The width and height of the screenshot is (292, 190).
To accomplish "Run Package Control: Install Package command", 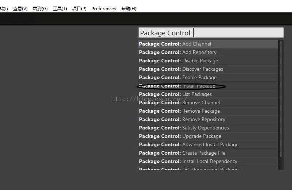I will pos(208,86).
